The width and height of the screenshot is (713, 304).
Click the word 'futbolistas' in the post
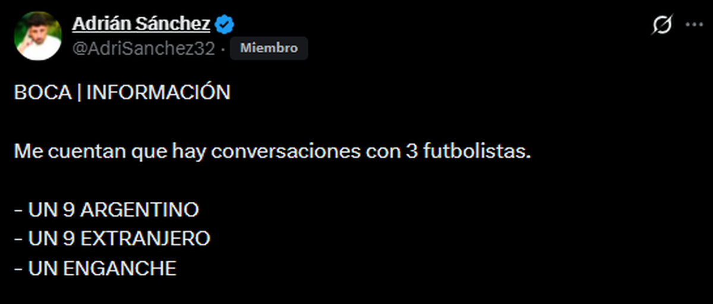click(475, 151)
